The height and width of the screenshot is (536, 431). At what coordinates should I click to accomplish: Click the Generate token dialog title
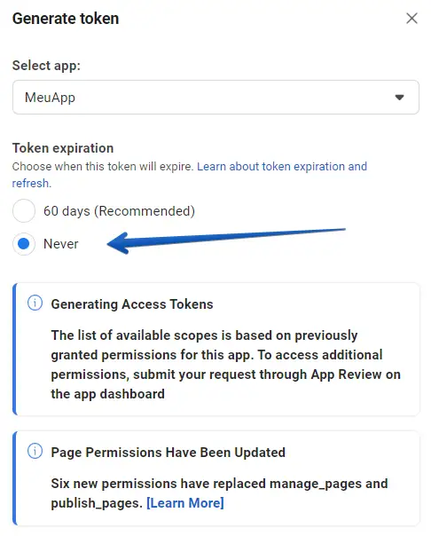[66, 19]
